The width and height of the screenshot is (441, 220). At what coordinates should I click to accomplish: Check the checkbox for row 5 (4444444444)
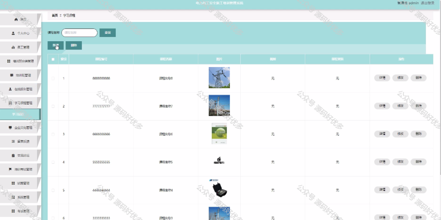click(x=53, y=190)
